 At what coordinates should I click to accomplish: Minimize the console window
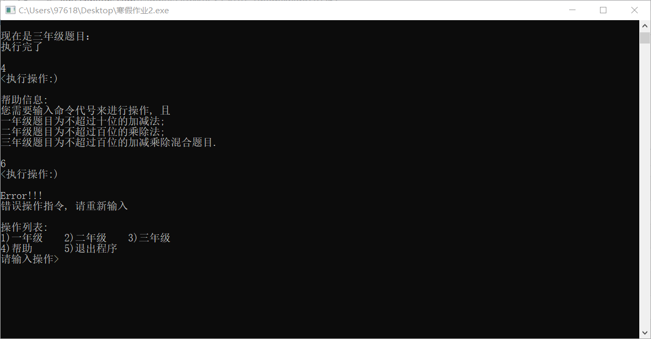coord(572,10)
